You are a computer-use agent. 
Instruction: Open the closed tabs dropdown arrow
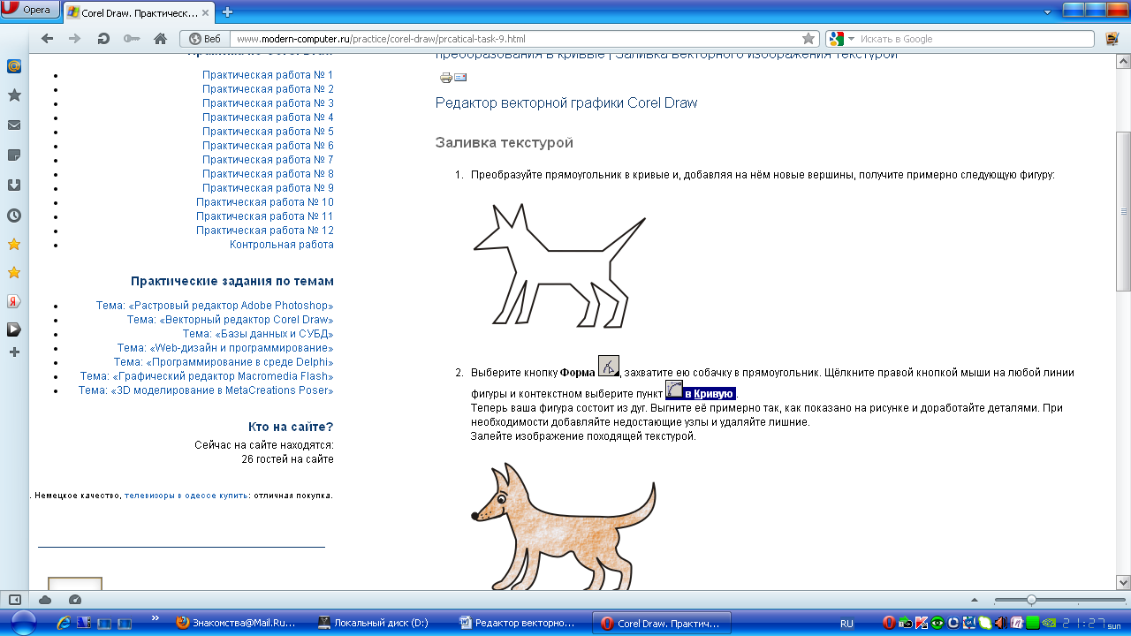pyautogui.click(x=1048, y=12)
